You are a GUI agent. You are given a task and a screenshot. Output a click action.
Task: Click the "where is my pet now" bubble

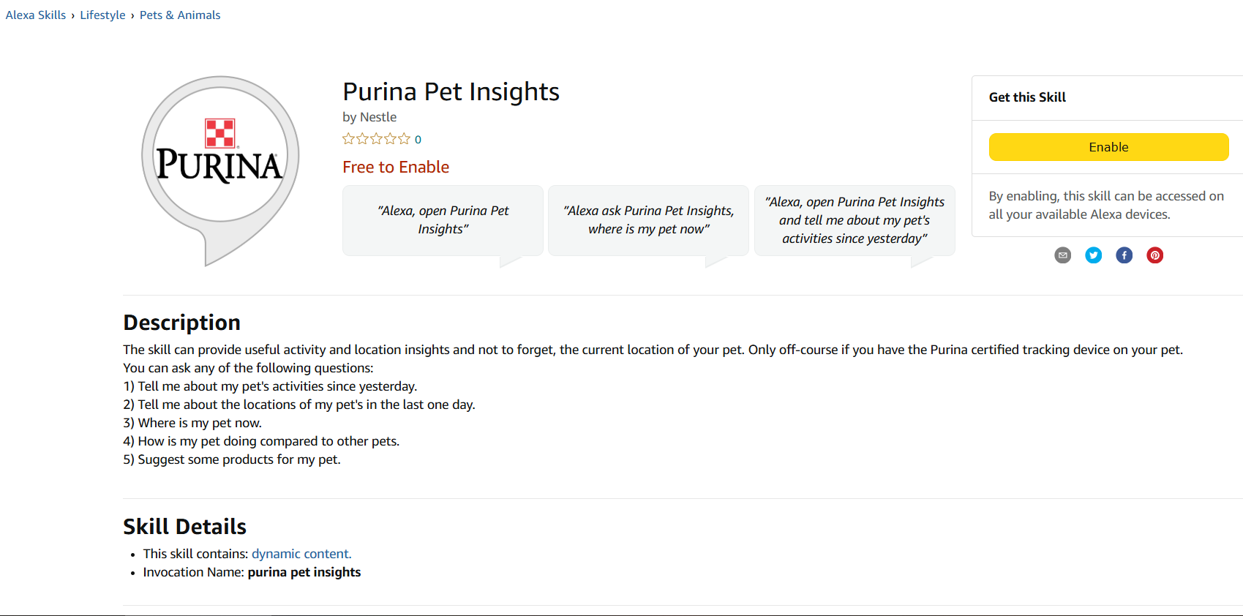pyautogui.click(x=648, y=219)
